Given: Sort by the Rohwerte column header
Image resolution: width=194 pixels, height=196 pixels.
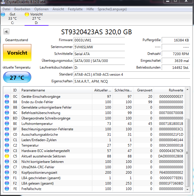Looking at the screenshot, I should (169, 90).
